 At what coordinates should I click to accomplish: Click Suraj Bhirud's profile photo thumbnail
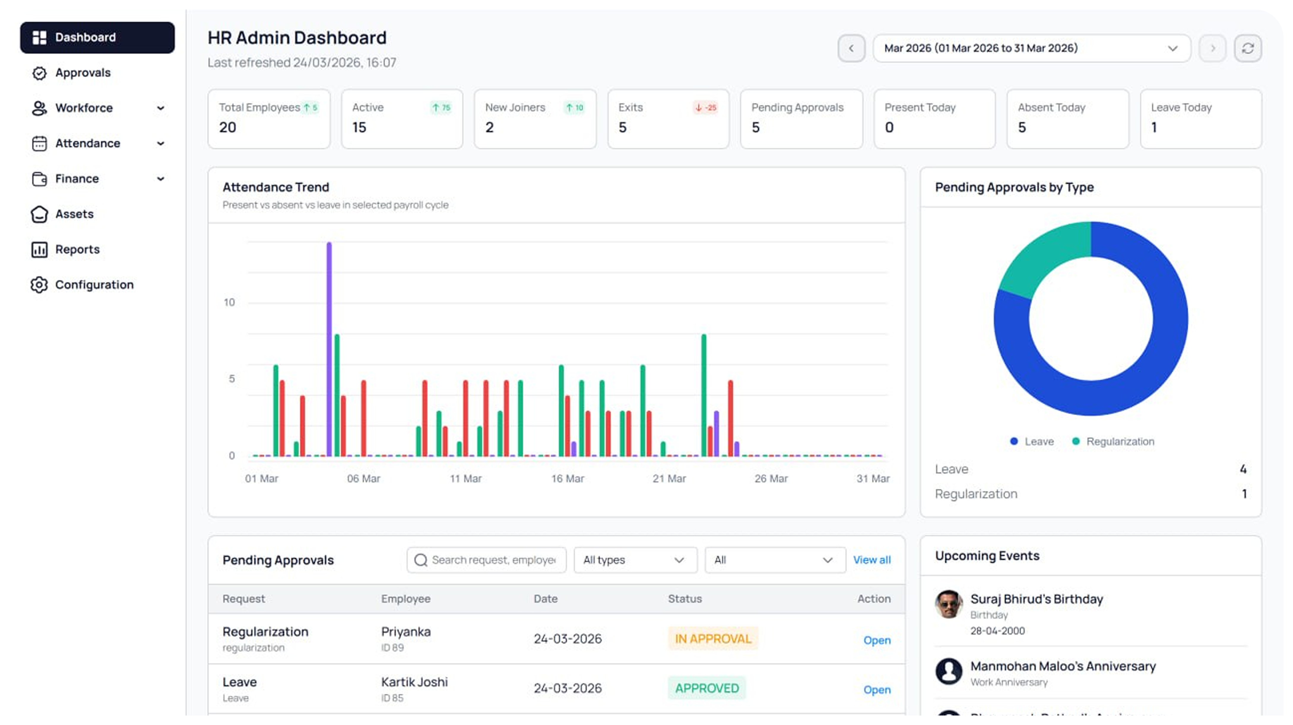point(948,604)
